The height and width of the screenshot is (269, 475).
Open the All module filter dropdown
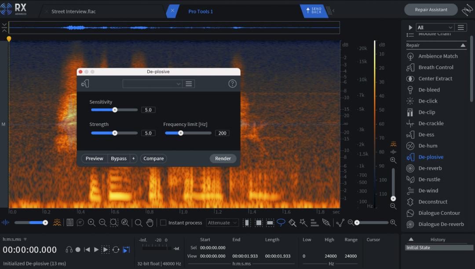(435, 27)
